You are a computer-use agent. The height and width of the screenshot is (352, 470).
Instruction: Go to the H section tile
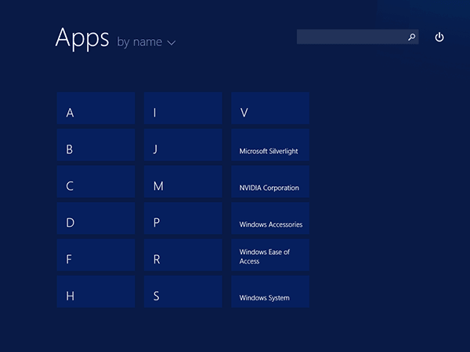point(96,292)
